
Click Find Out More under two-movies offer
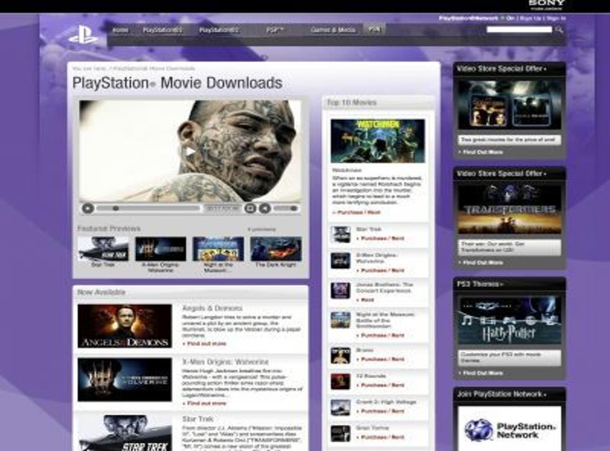click(x=483, y=152)
